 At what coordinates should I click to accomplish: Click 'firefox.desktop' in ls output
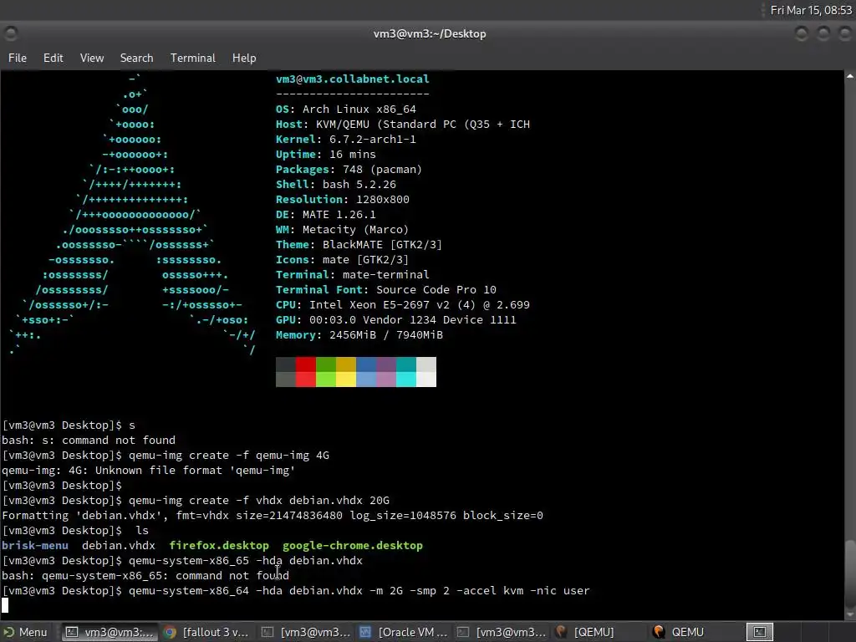[219, 546]
